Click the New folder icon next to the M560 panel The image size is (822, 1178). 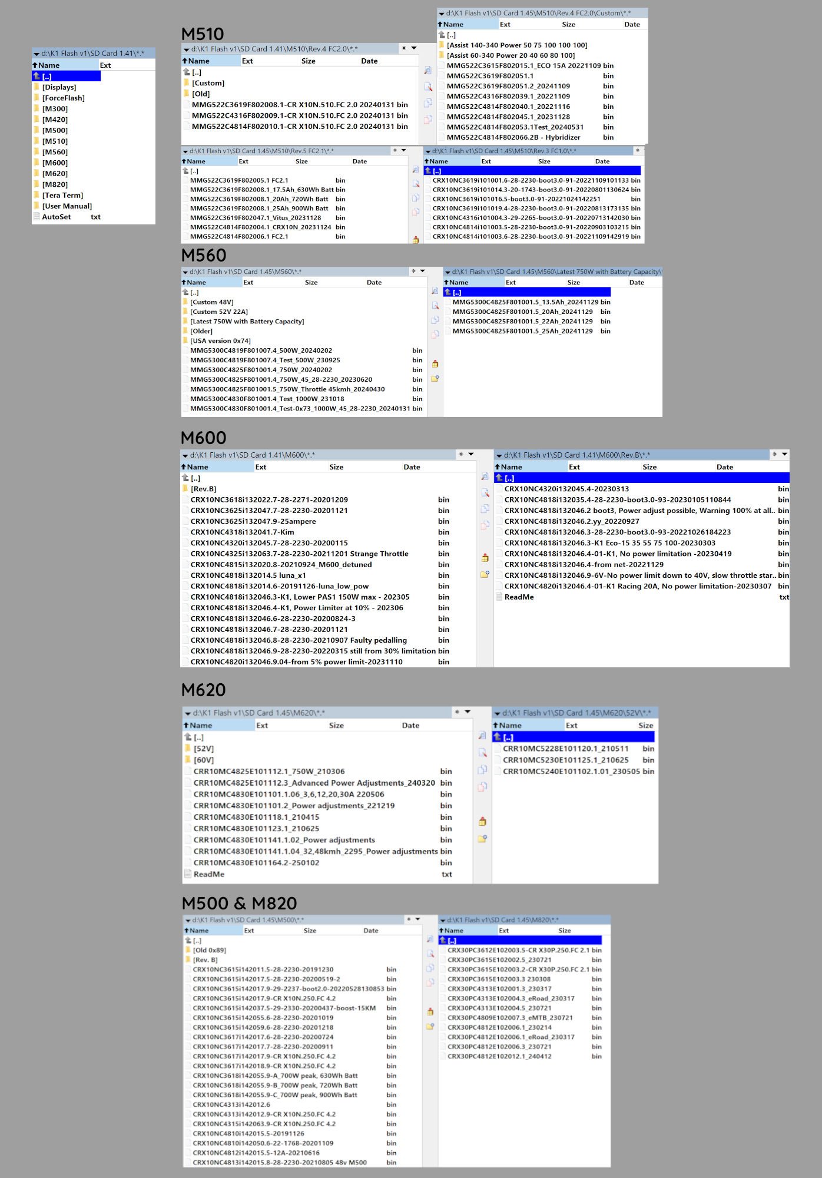click(435, 379)
